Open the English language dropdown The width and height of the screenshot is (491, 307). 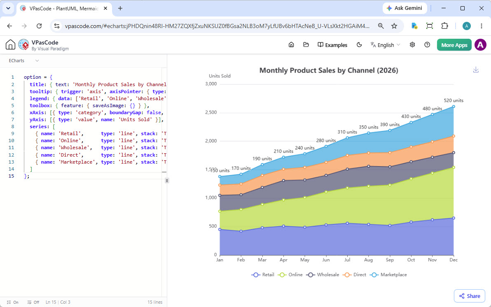pos(386,45)
